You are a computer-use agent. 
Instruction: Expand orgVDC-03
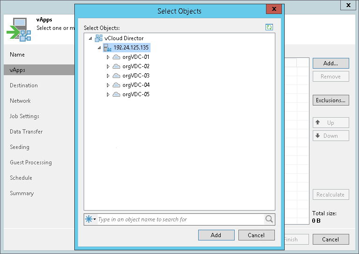[108, 76]
